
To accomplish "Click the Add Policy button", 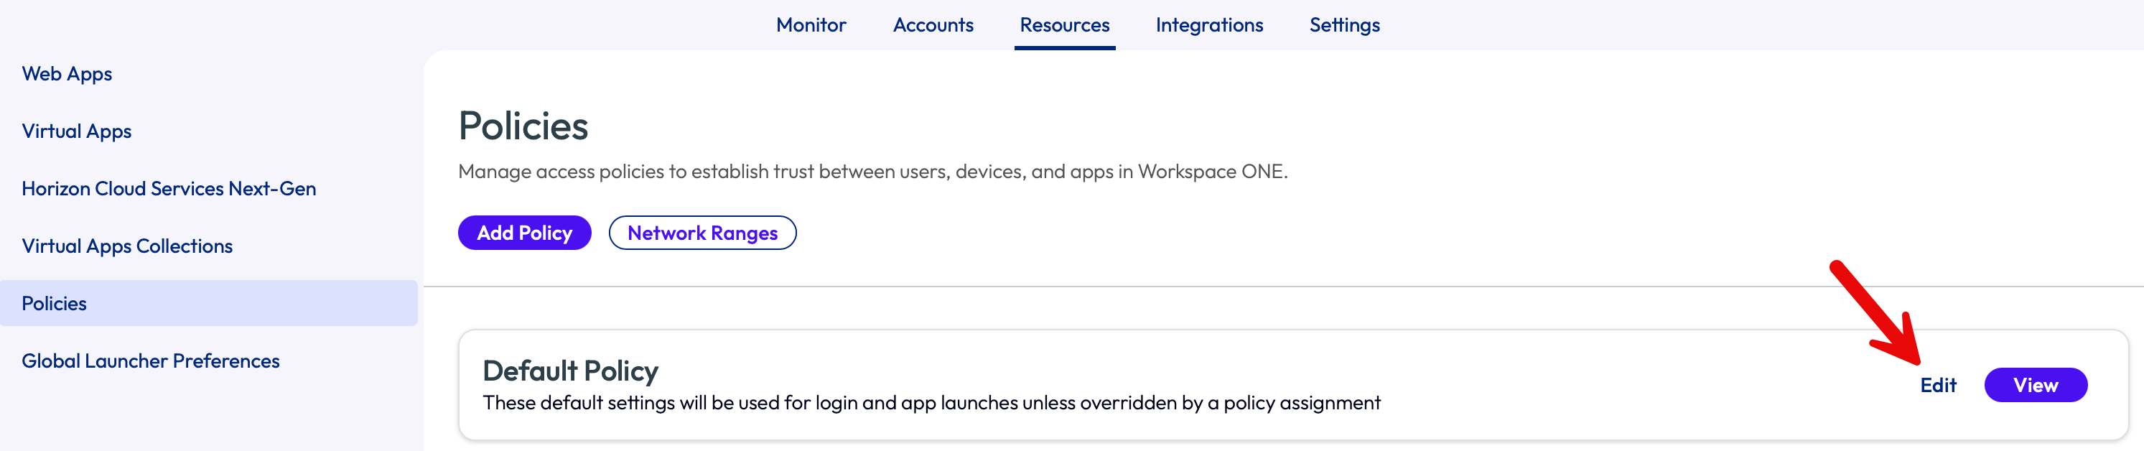I will pyautogui.click(x=524, y=233).
